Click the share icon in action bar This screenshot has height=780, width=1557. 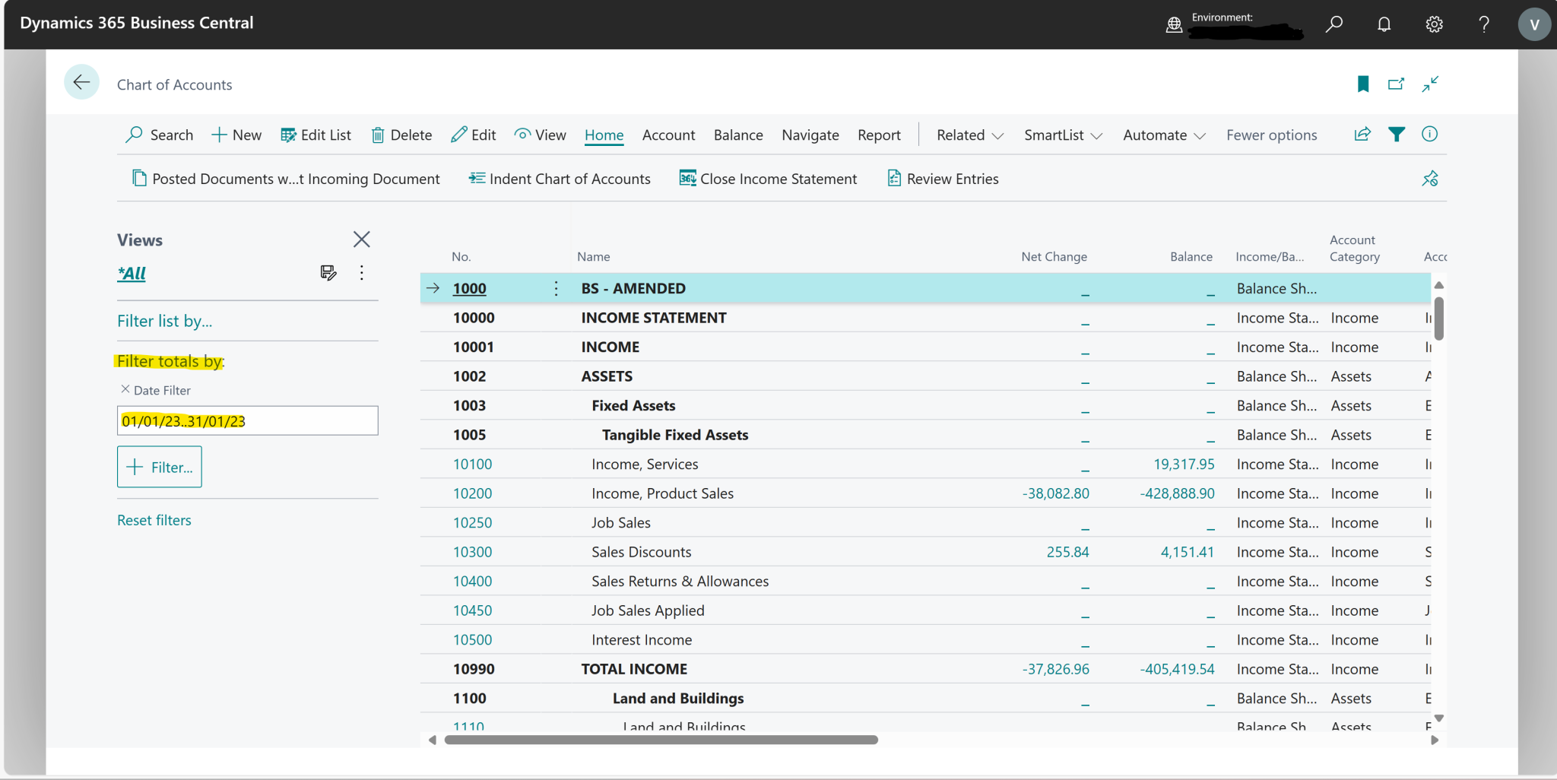point(1362,135)
